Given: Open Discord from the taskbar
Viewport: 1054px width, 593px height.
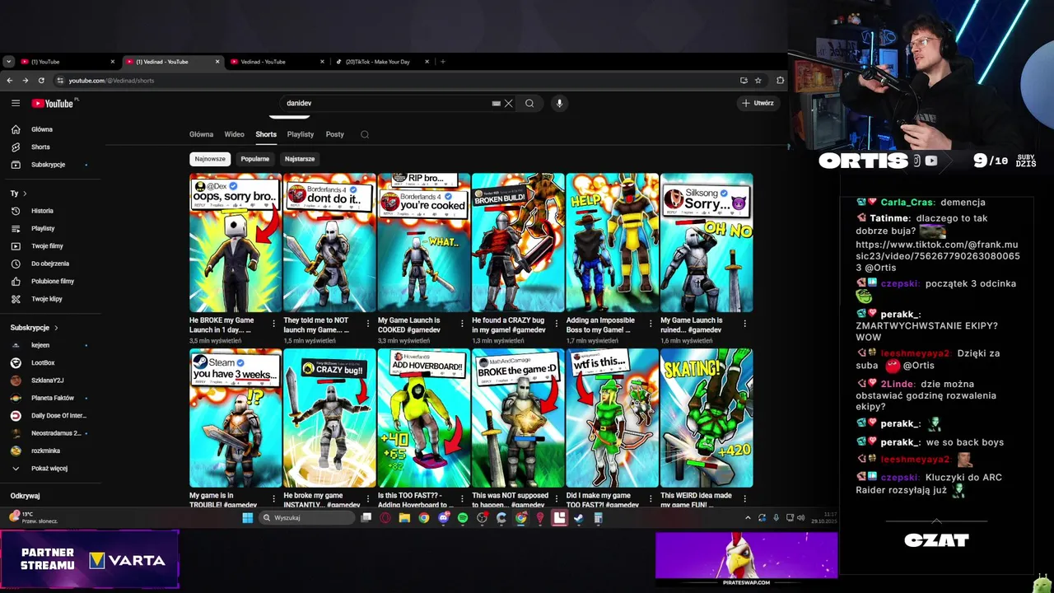Looking at the screenshot, I should (x=443, y=518).
